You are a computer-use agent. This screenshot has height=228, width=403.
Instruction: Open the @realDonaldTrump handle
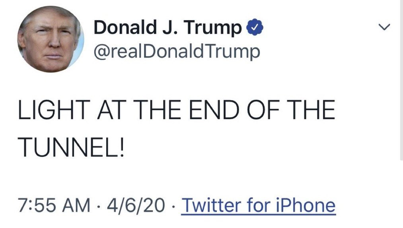tap(176, 51)
